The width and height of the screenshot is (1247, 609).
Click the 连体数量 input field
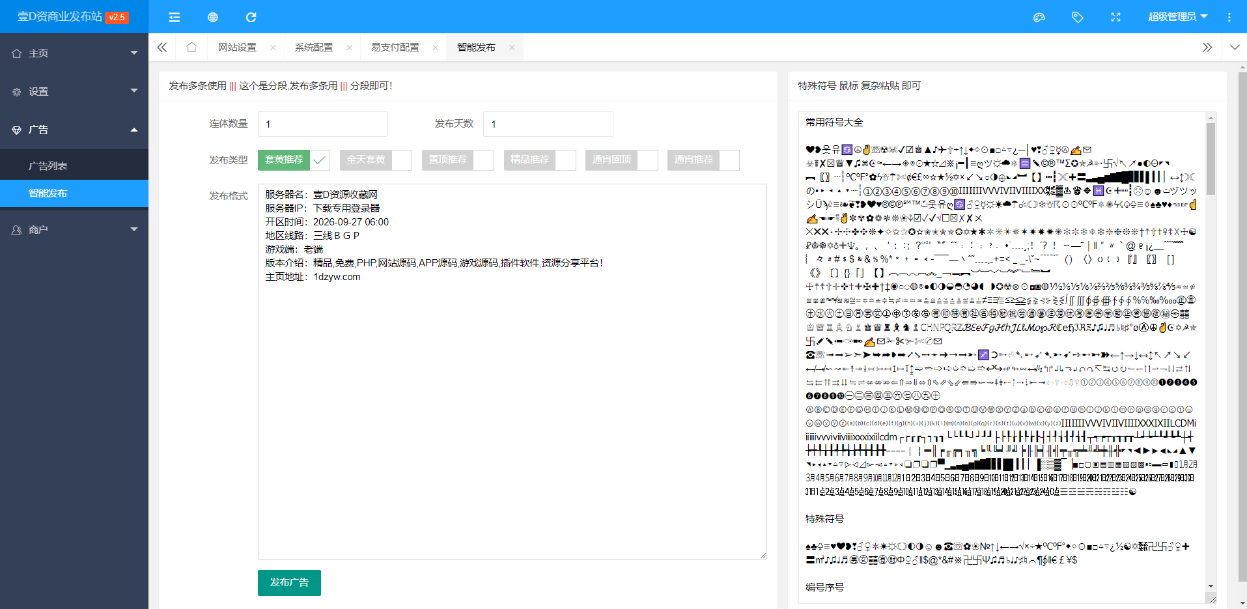pyautogui.click(x=322, y=124)
